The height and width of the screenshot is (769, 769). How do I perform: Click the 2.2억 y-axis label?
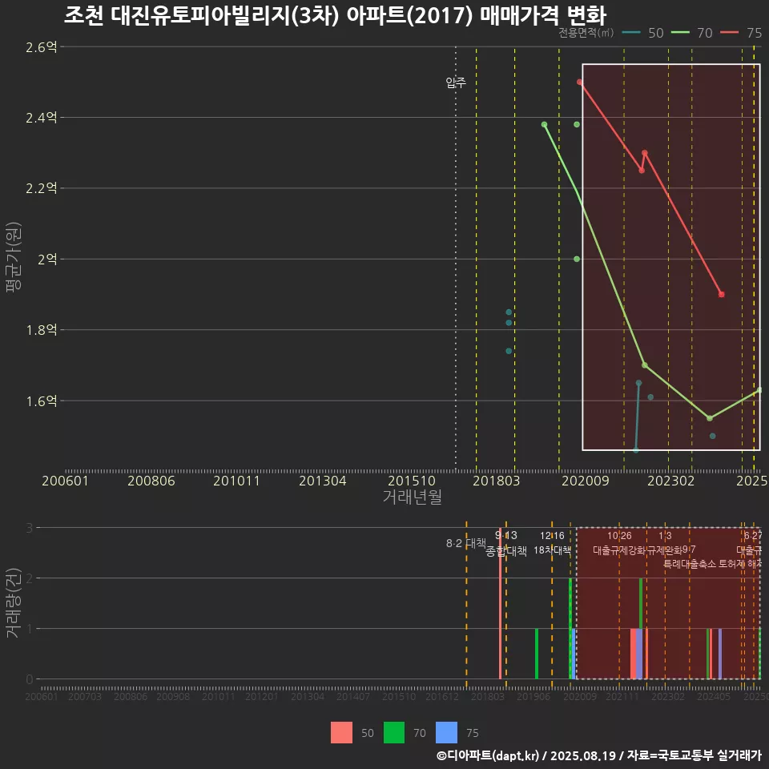[x=41, y=188]
